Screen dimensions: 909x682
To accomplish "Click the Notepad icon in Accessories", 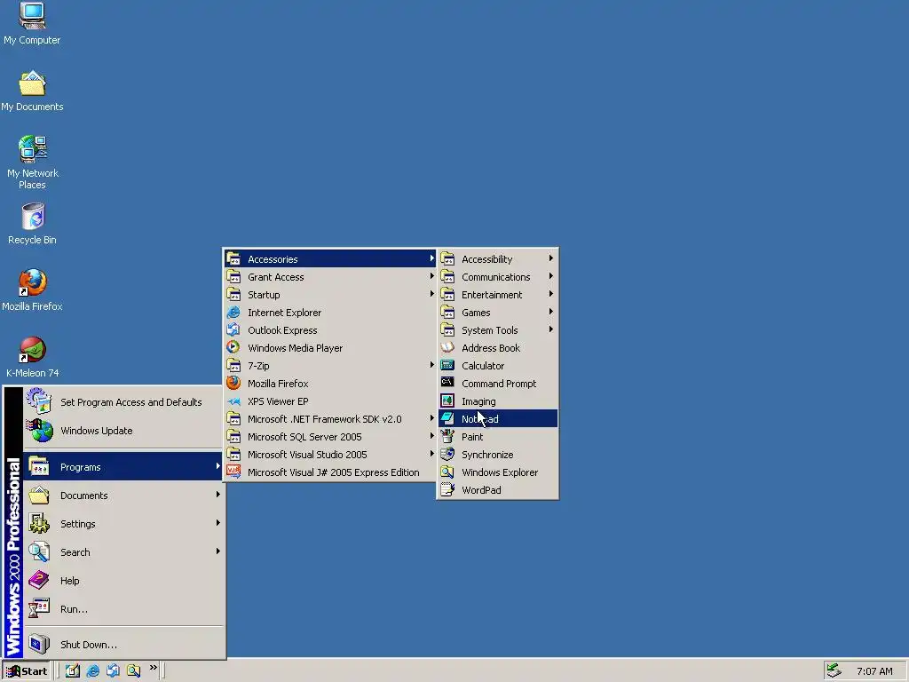I will (x=447, y=419).
